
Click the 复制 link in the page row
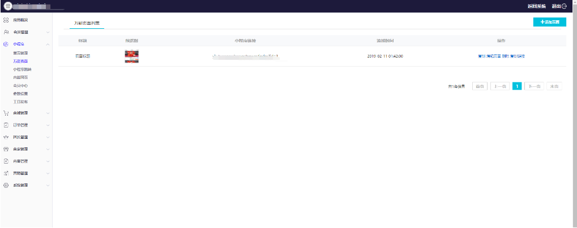click(x=481, y=56)
